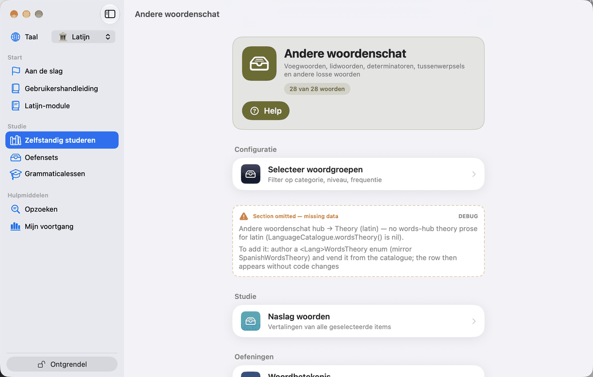Click the large olive Andere woordenschat icon
This screenshot has width=593, height=377.
(259, 64)
